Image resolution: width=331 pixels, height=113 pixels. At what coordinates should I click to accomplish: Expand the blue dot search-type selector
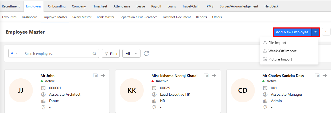(x=15, y=53)
